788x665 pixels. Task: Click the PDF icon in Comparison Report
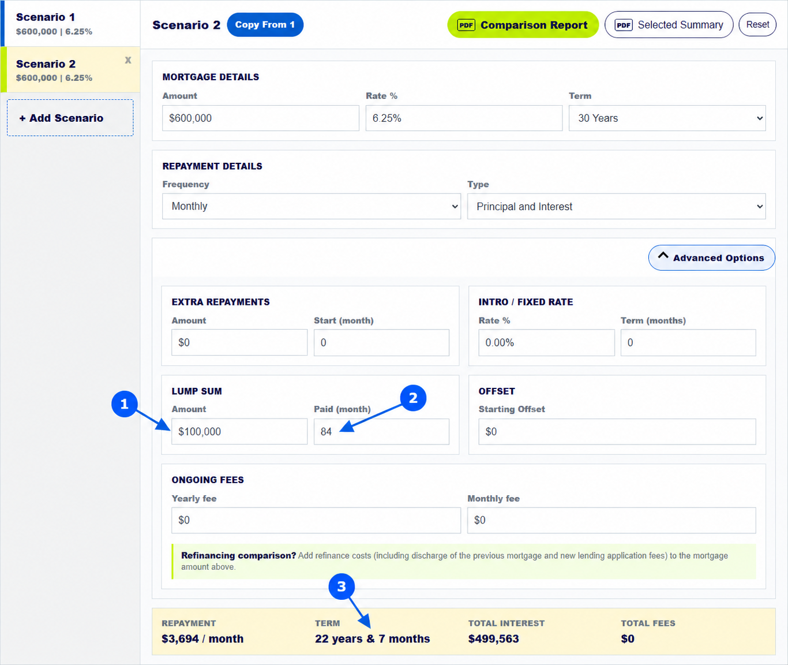pos(466,25)
